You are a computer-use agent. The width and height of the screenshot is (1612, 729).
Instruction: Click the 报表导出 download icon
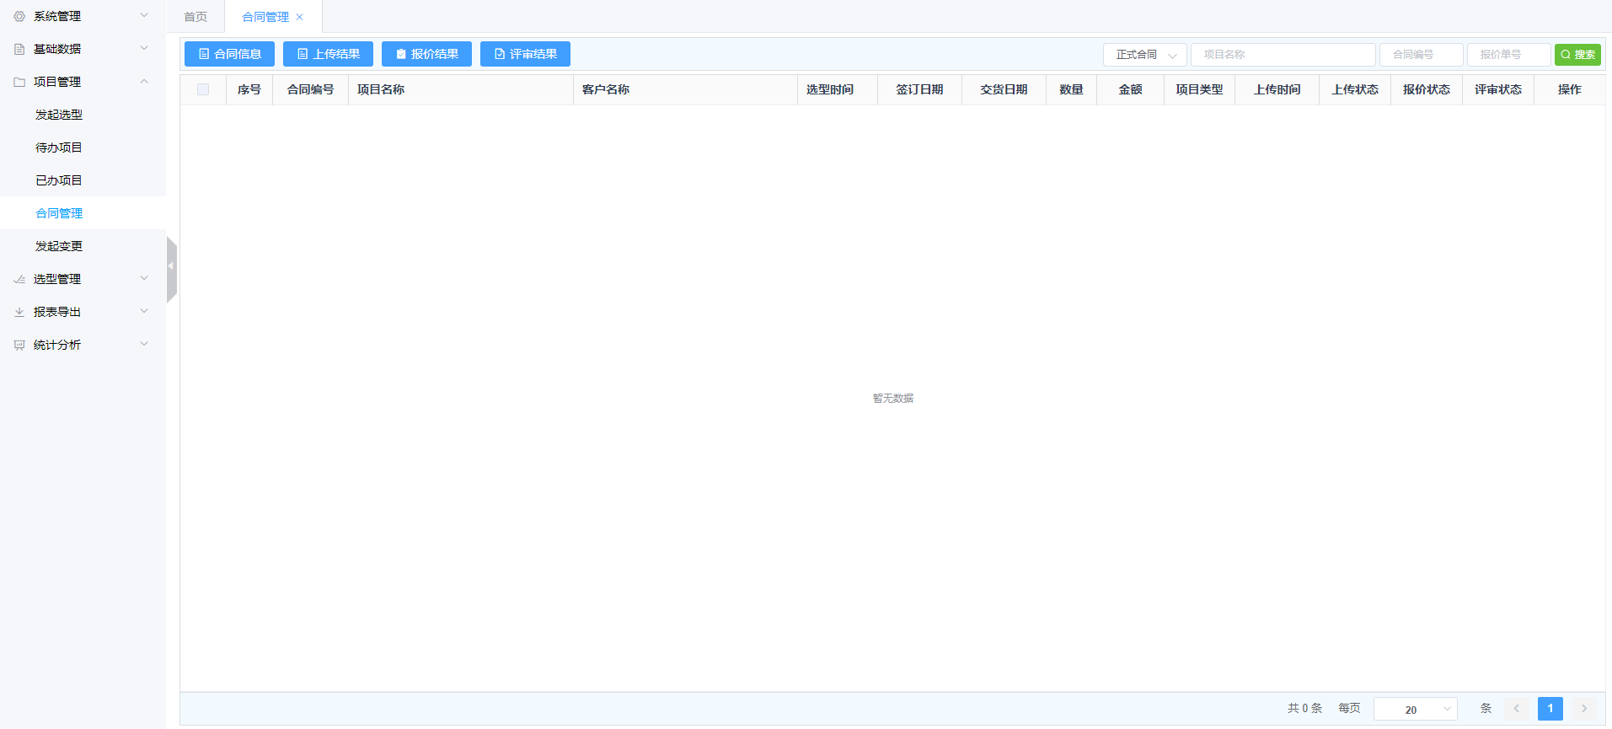[19, 312]
